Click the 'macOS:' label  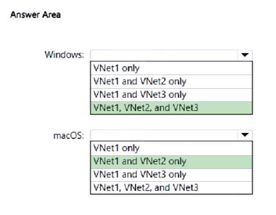(68, 135)
